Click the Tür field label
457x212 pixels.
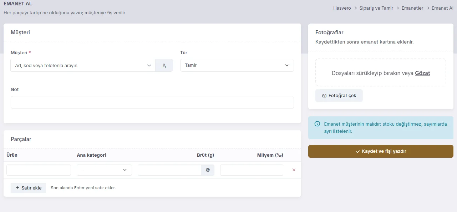[x=184, y=53]
